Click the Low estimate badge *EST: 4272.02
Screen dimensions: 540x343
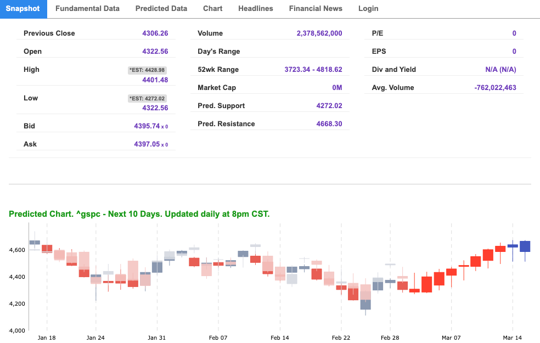tap(148, 98)
